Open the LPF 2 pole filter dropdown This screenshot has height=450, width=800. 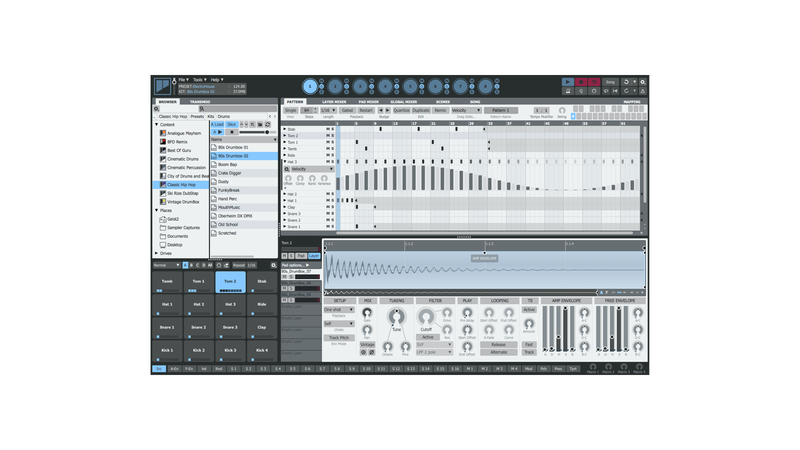[433, 352]
